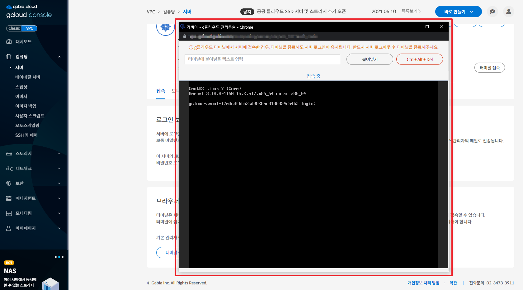The width and height of the screenshot is (523, 290).
Task: Click the 컴퓨팅 computing icon in sidebar
Action: 9,57
